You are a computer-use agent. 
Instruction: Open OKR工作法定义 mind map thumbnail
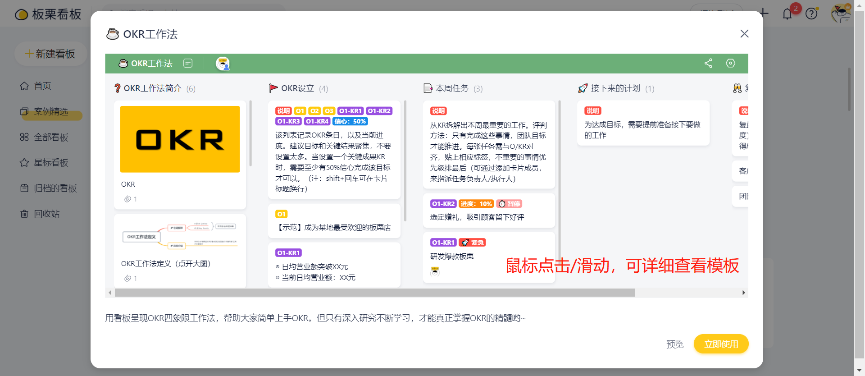pos(180,236)
